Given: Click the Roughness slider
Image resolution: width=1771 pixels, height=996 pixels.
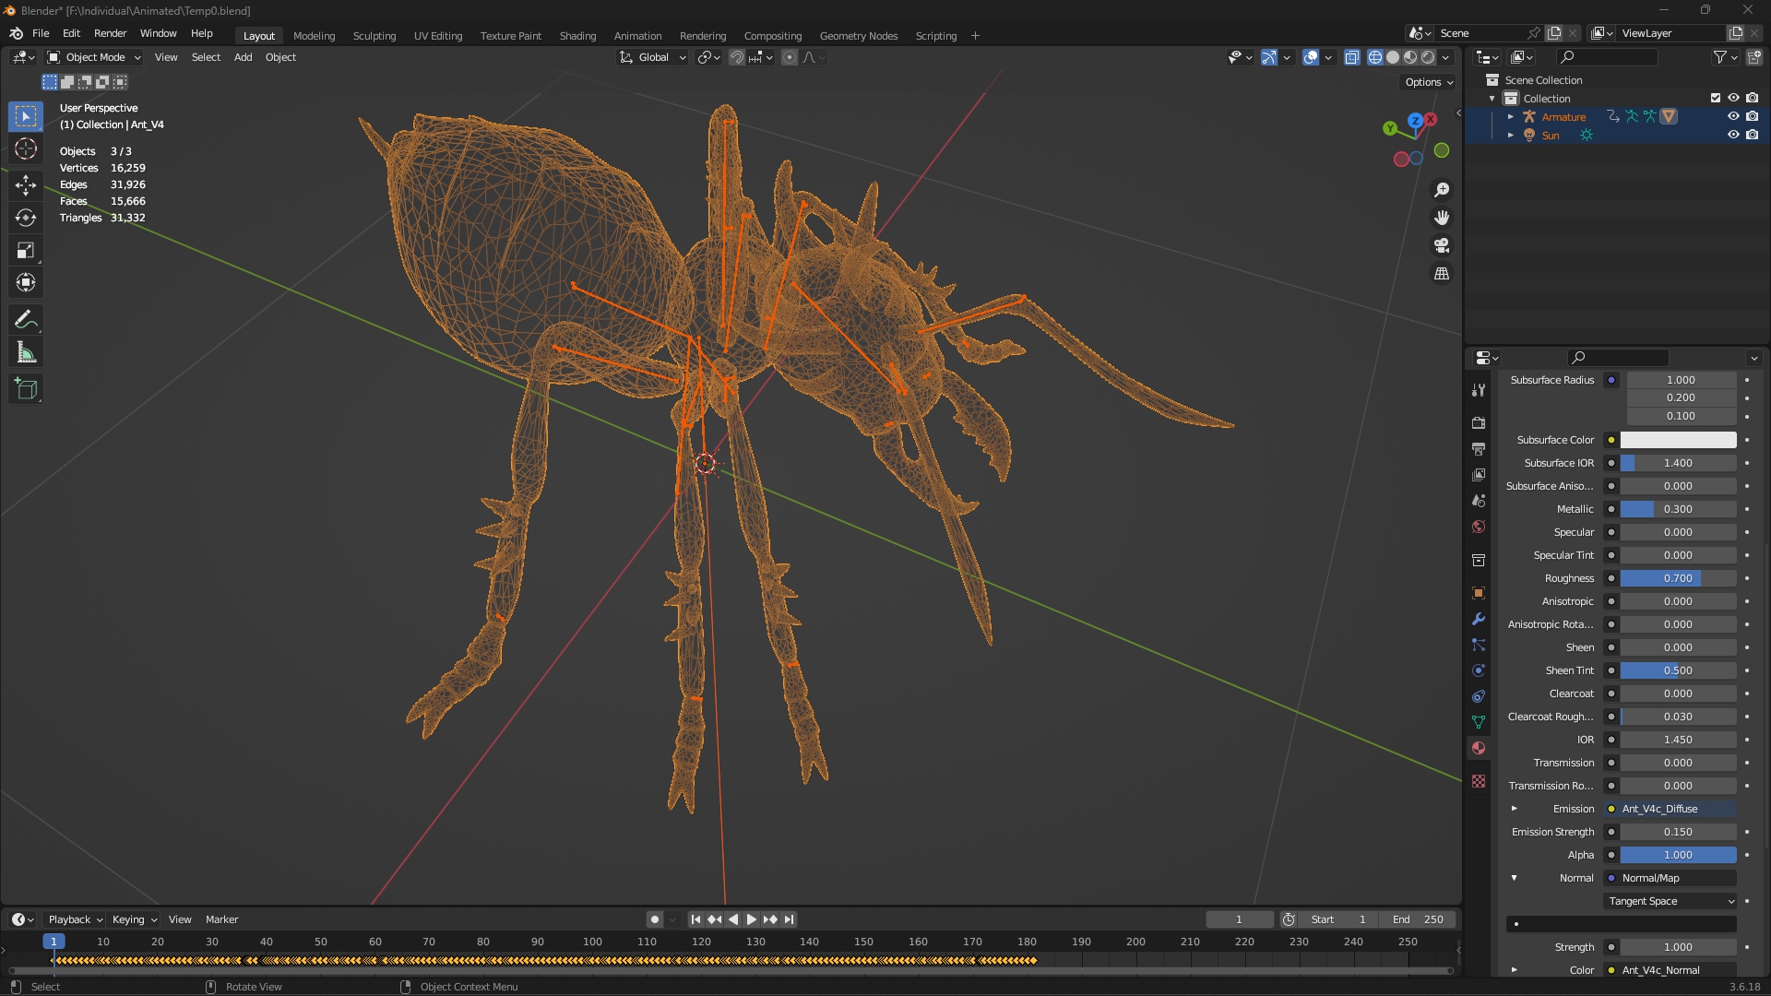Looking at the screenshot, I should click(1678, 578).
